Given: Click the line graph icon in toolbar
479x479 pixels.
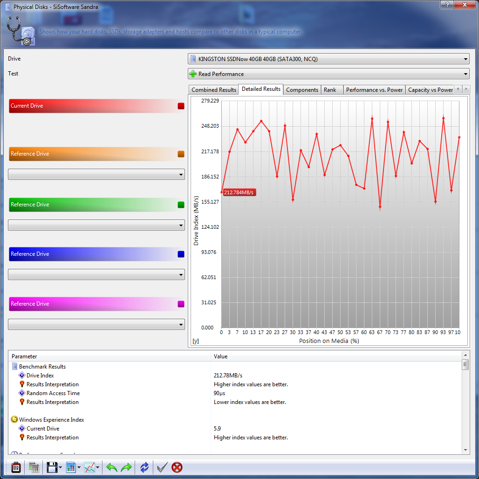Looking at the screenshot, I should (89, 467).
